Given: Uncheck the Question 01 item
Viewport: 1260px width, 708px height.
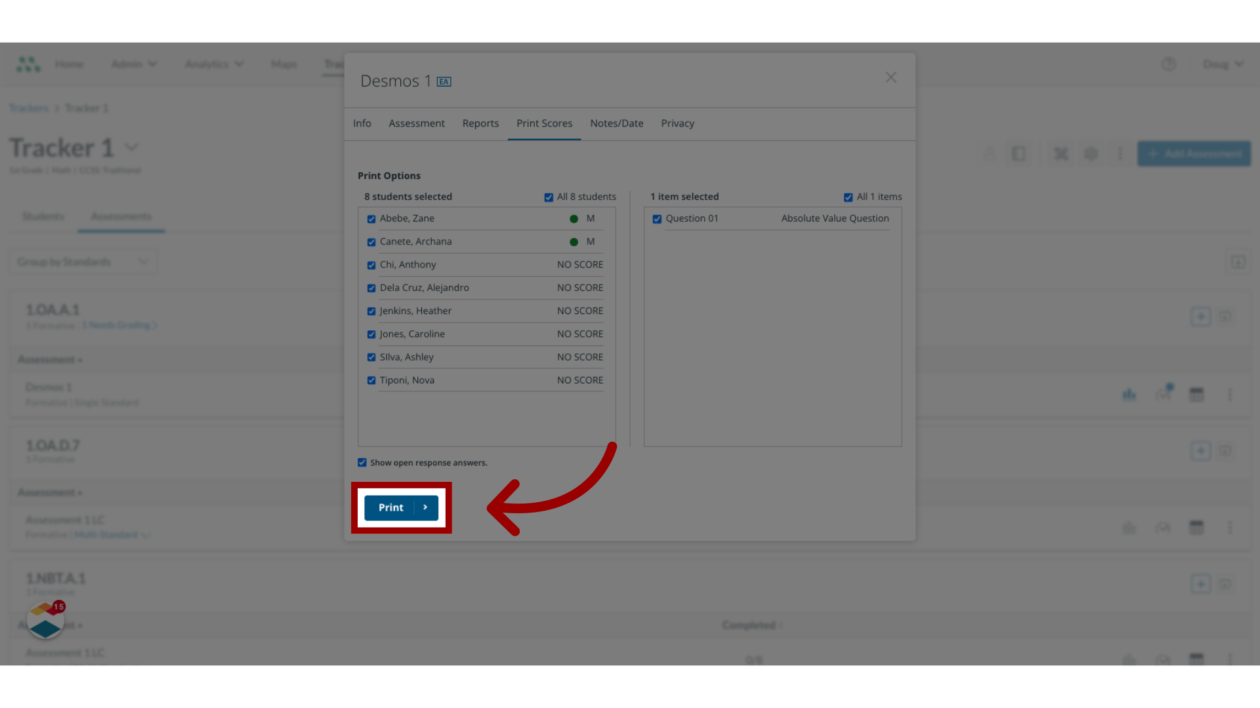Looking at the screenshot, I should click(657, 219).
